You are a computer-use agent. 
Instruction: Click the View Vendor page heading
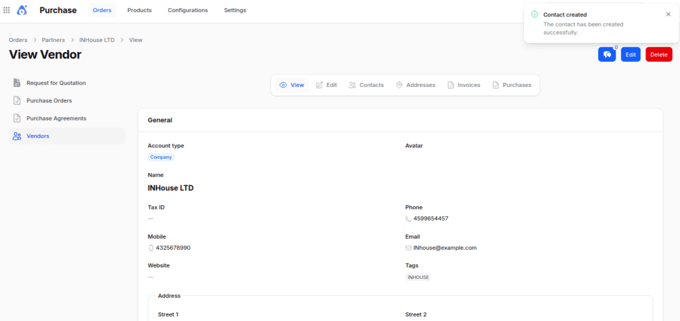tap(45, 54)
